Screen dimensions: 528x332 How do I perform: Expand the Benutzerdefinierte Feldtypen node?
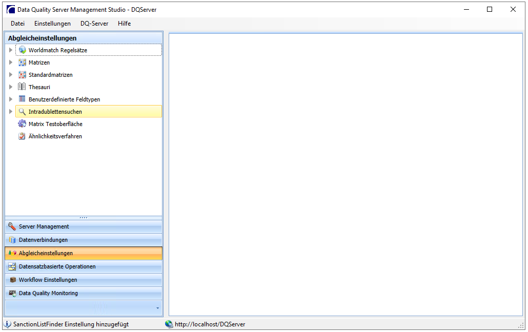(11, 99)
